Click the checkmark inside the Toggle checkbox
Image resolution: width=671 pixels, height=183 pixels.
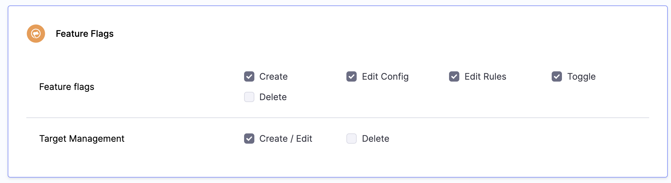click(x=557, y=77)
